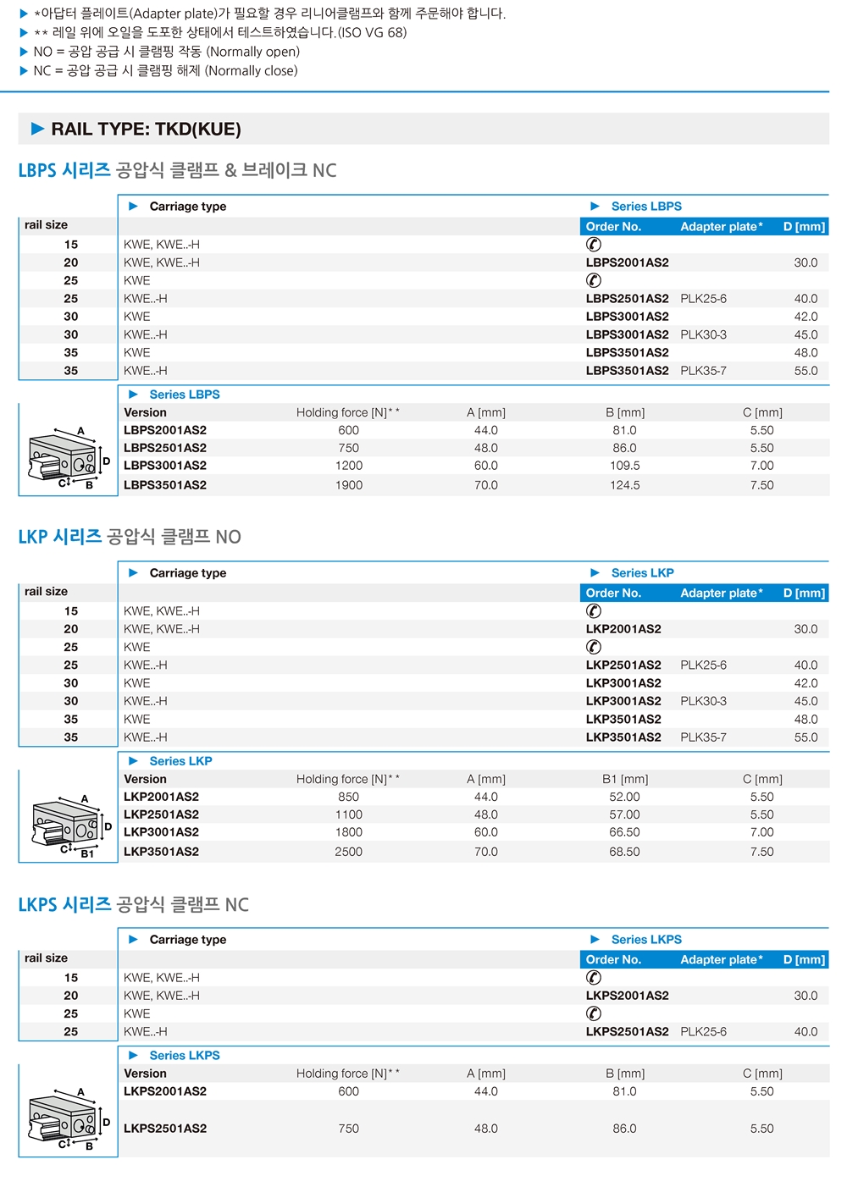
Task: Click "Adapter plate*" header in the LBPS table
Action: pos(722,227)
